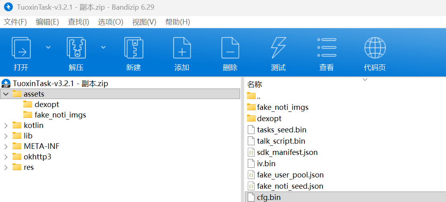The width and height of the screenshot is (446, 202).
Task: Select the kotlin folder in tree
Action: [x=33, y=125]
